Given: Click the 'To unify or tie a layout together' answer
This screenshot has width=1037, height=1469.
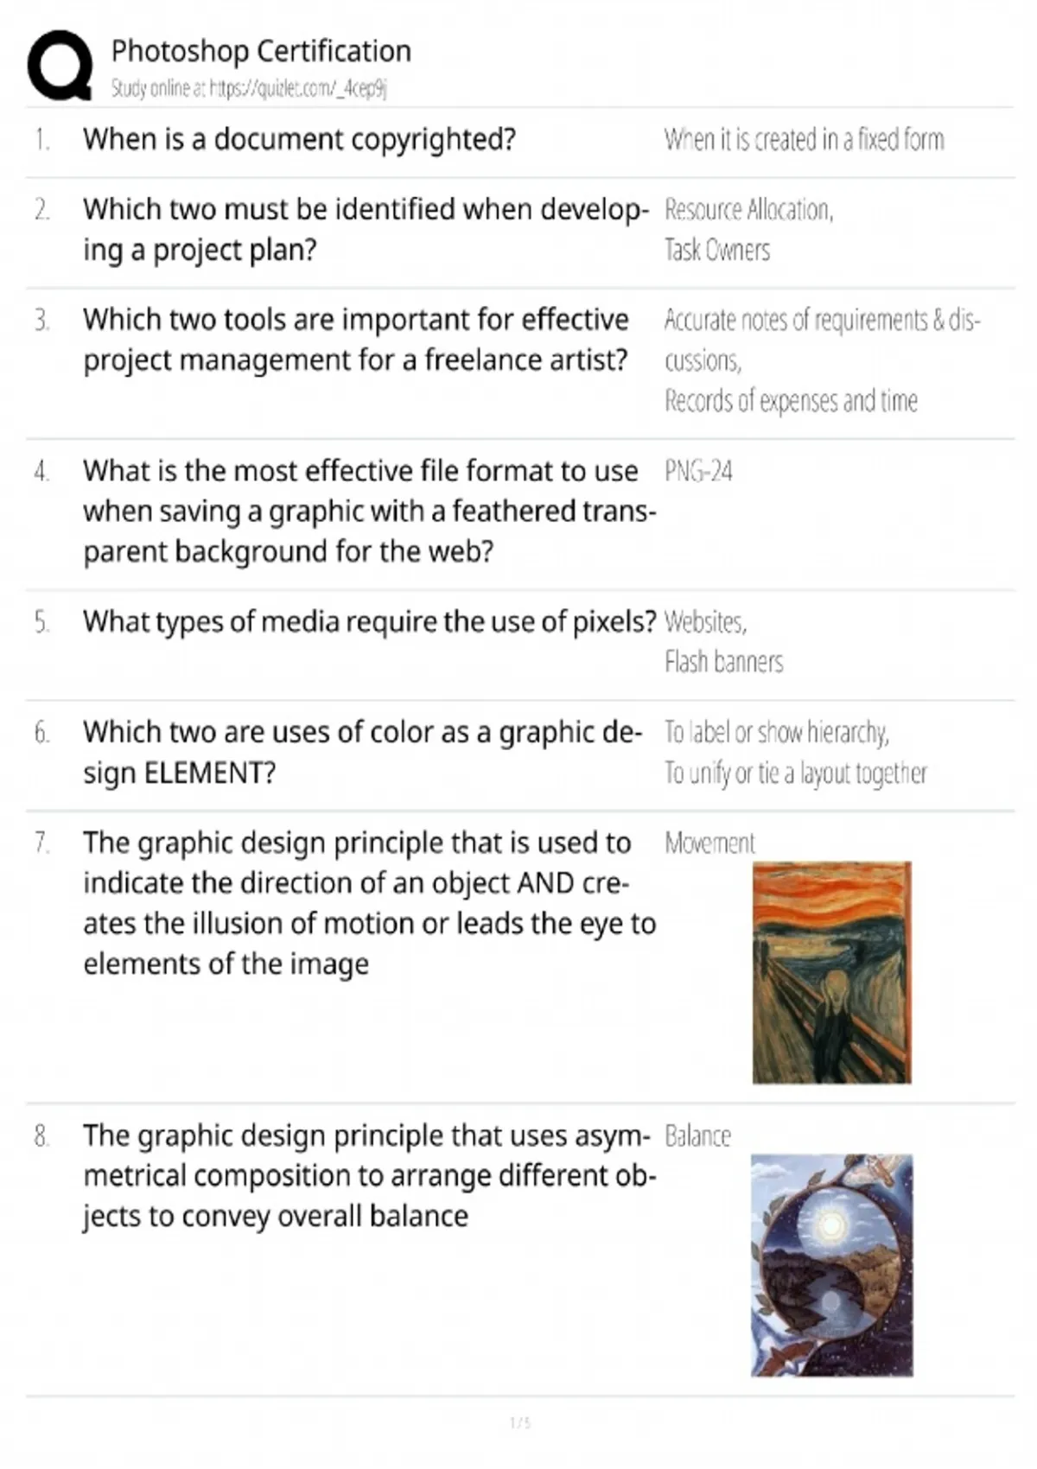Looking at the screenshot, I should [x=795, y=773].
